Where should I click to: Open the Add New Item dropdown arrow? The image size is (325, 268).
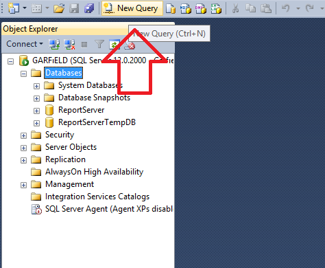(47, 8)
